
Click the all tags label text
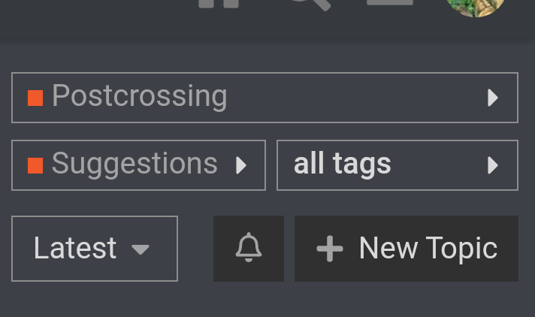342,165
